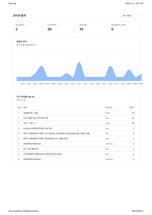Screen dimensions: 152x215
Task: Click the daily category in row 3
Action: coord(108,123)
